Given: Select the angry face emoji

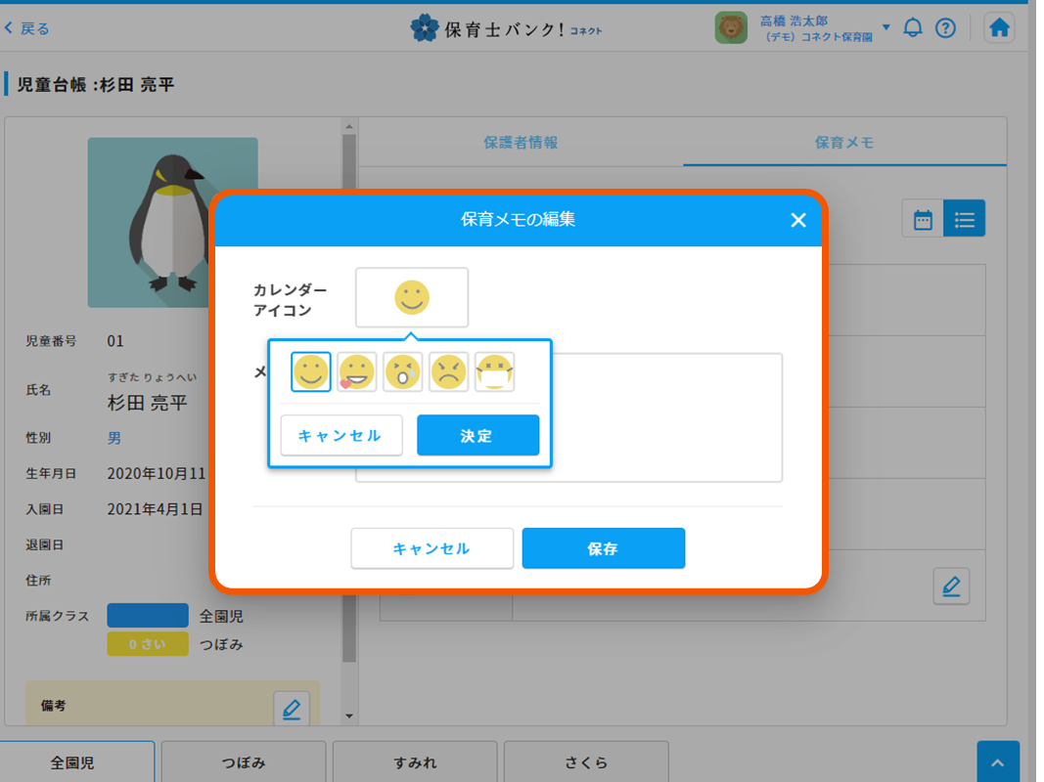Looking at the screenshot, I should pos(448,371).
